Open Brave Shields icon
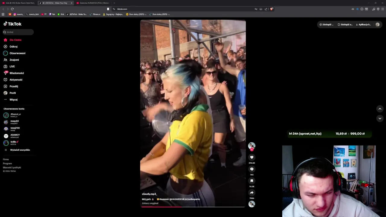This screenshot has height=217, width=386. pos(271,9)
